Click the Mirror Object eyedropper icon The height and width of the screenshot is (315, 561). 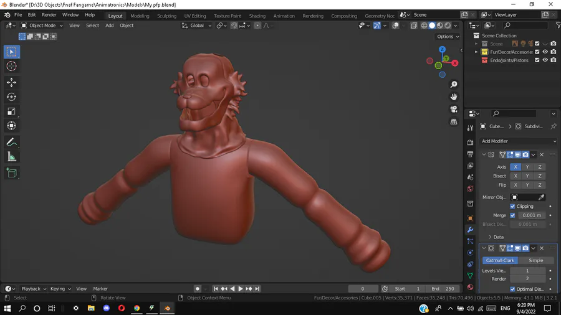pyautogui.click(x=541, y=197)
